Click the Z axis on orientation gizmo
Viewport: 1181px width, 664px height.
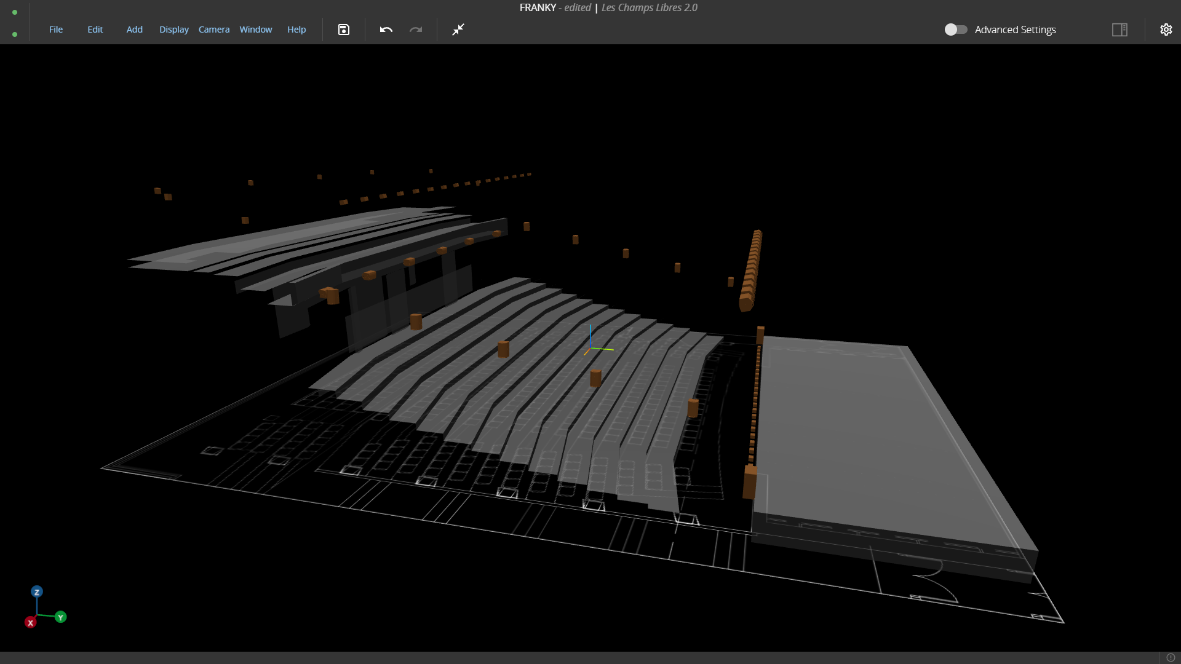click(37, 592)
